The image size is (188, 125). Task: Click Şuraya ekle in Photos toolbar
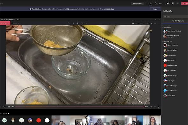point(15,23)
